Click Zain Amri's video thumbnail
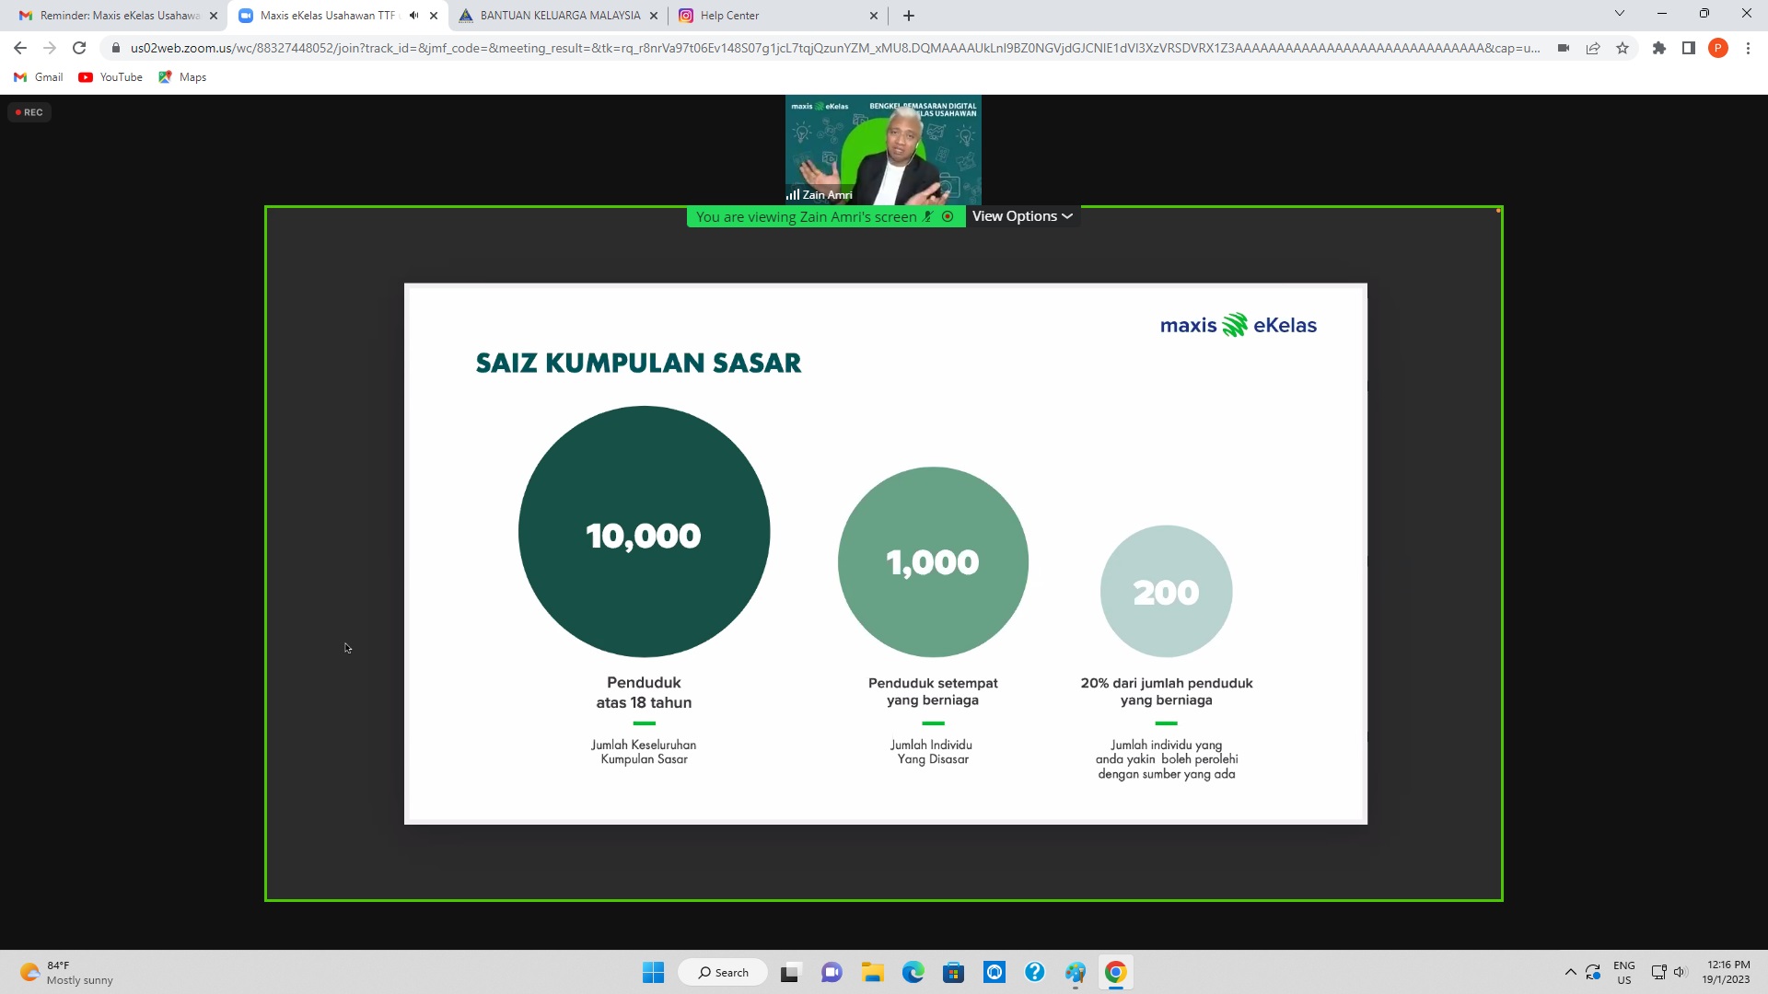Viewport: 1768px width, 994px height. 883,150
